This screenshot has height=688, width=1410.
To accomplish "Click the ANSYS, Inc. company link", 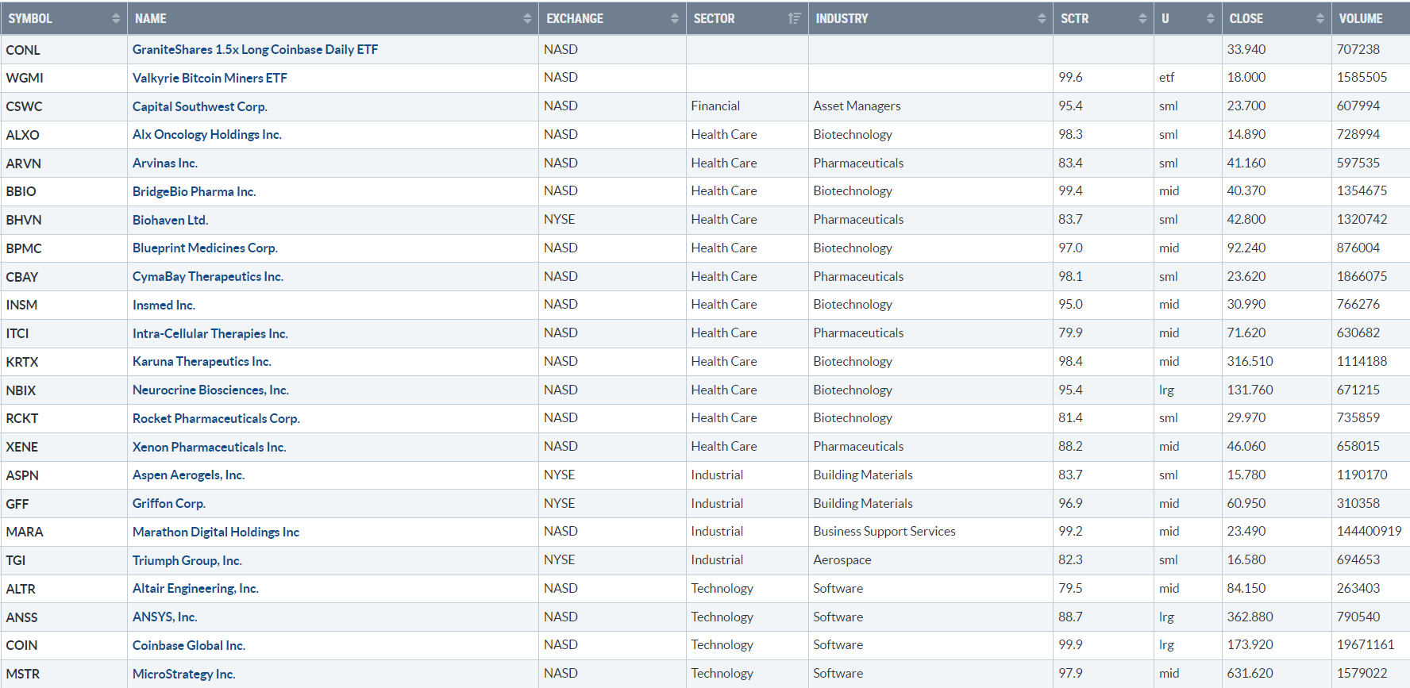I will pos(164,617).
